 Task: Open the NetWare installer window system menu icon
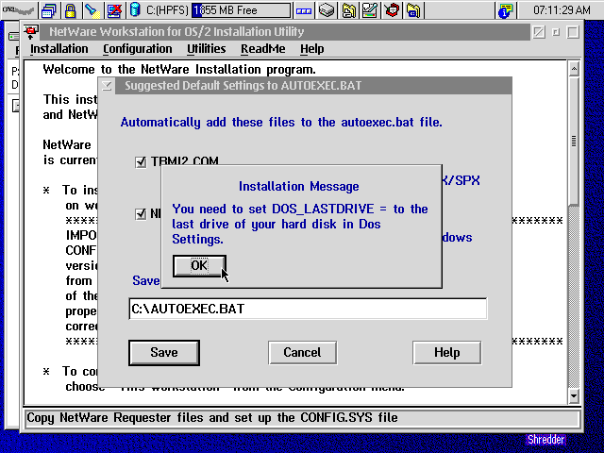click(31, 32)
